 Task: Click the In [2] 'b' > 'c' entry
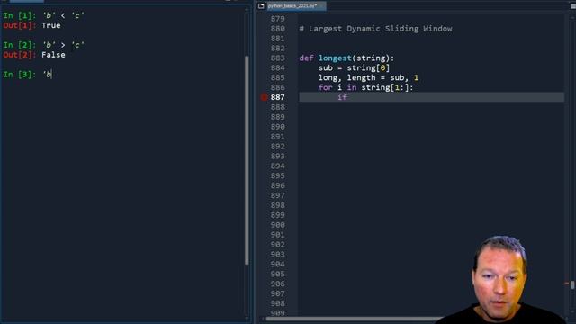[44, 45]
